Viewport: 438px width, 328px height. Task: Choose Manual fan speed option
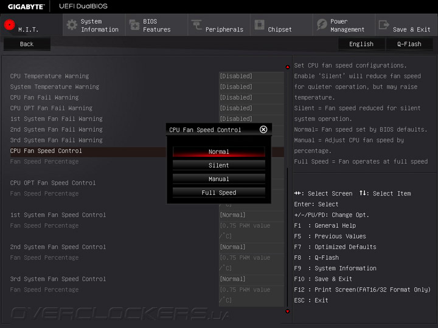(x=219, y=179)
